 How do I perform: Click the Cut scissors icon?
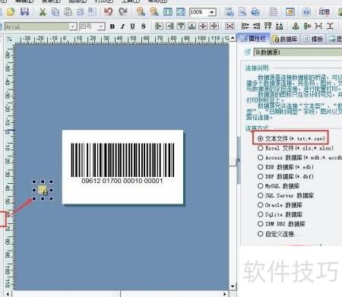click(x=43, y=11)
